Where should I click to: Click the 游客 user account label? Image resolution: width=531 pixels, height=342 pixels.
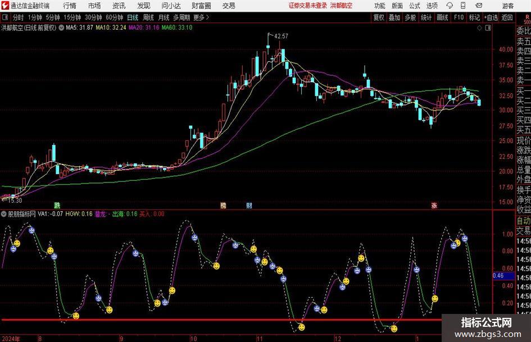(x=507, y=6)
